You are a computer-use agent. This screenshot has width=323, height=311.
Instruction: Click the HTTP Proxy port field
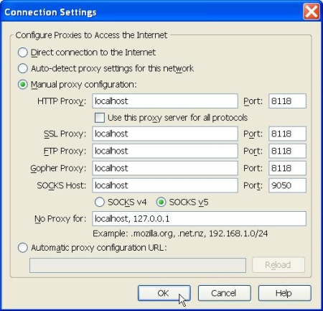tap(287, 101)
